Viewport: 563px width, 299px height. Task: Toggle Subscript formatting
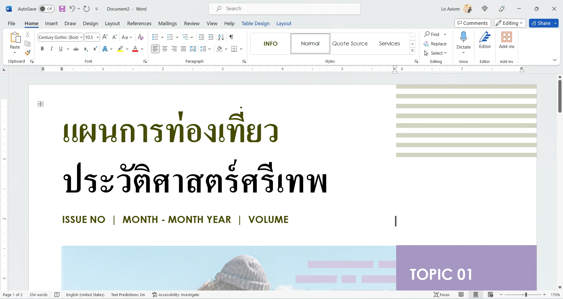point(86,49)
